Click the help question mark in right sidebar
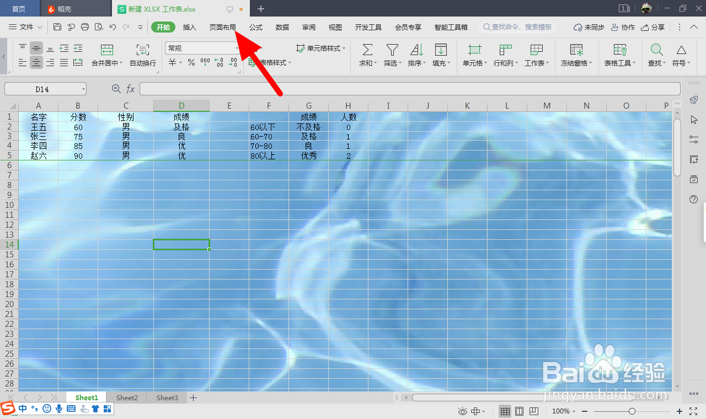706x419 pixels. point(694,199)
